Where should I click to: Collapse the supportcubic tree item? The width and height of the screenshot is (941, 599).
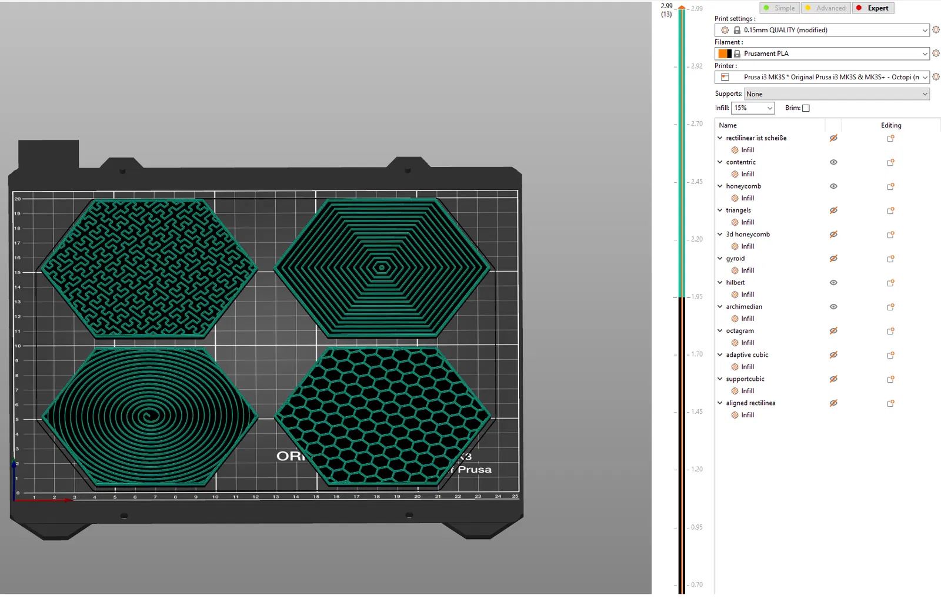click(720, 379)
